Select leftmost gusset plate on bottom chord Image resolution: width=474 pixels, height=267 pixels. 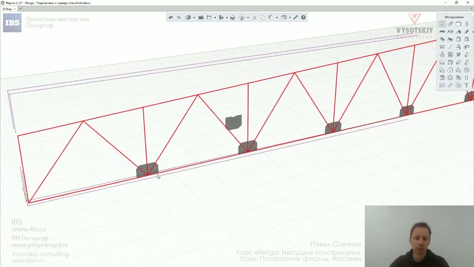147,170
